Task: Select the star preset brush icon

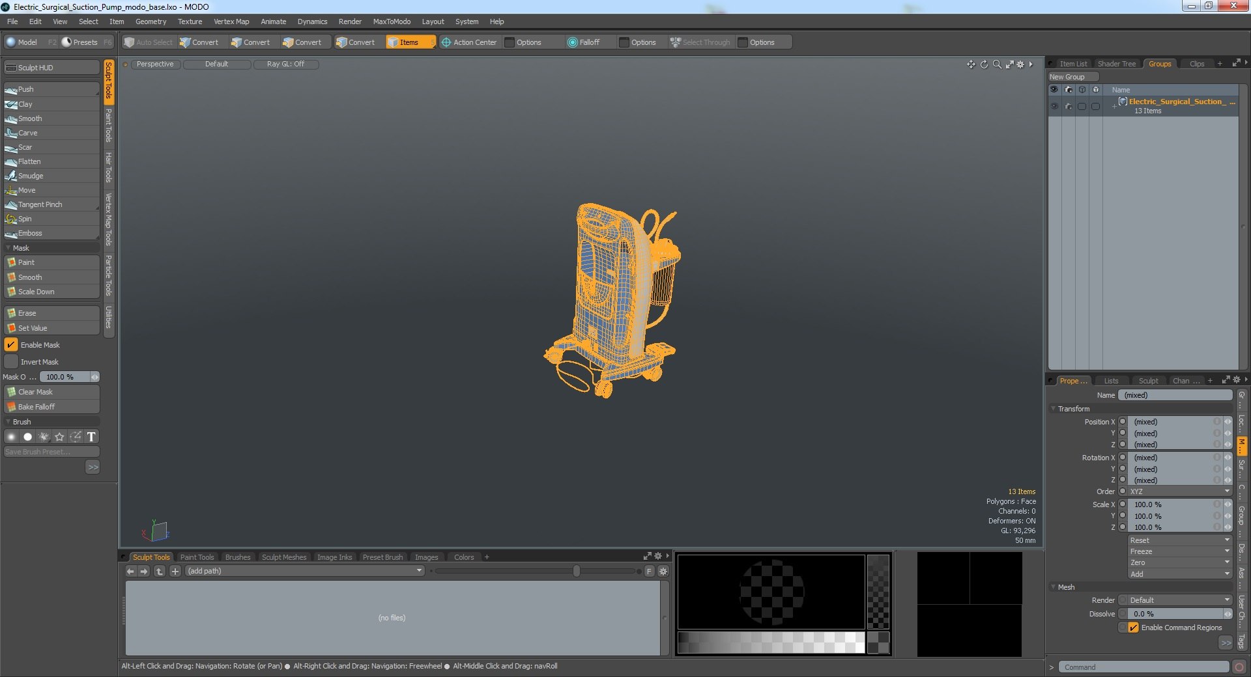Action: tap(59, 437)
